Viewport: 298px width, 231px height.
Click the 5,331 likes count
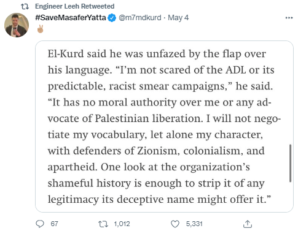coord(194,224)
